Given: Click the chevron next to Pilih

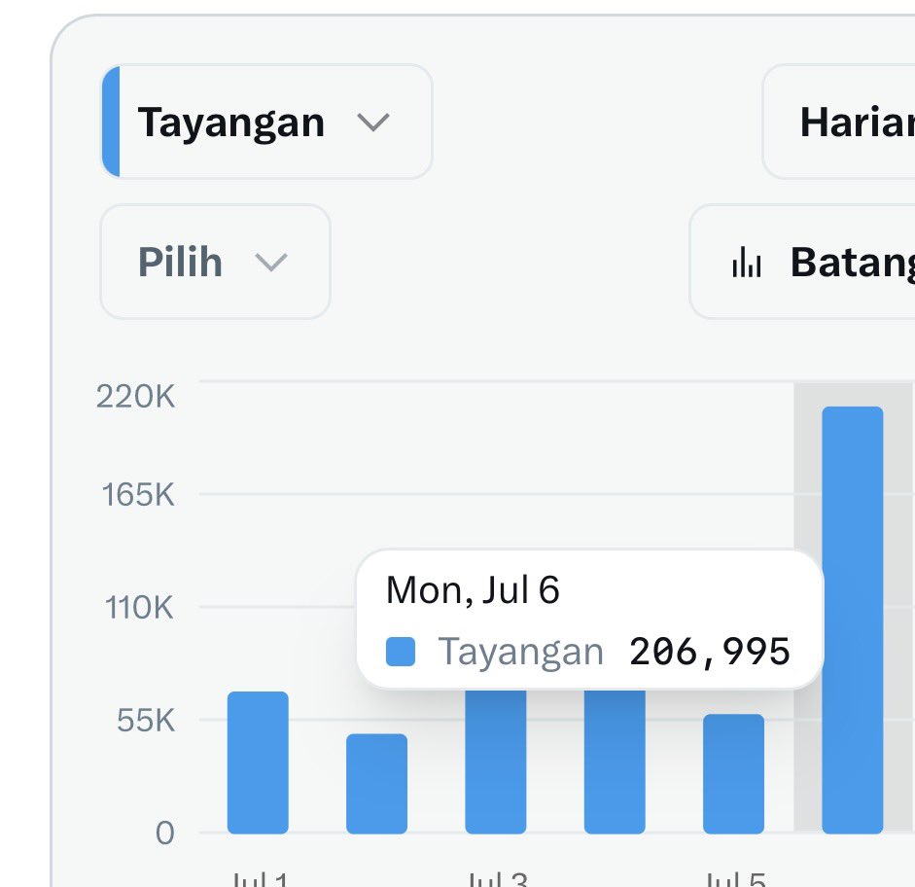Looking at the screenshot, I should click(271, 262).
